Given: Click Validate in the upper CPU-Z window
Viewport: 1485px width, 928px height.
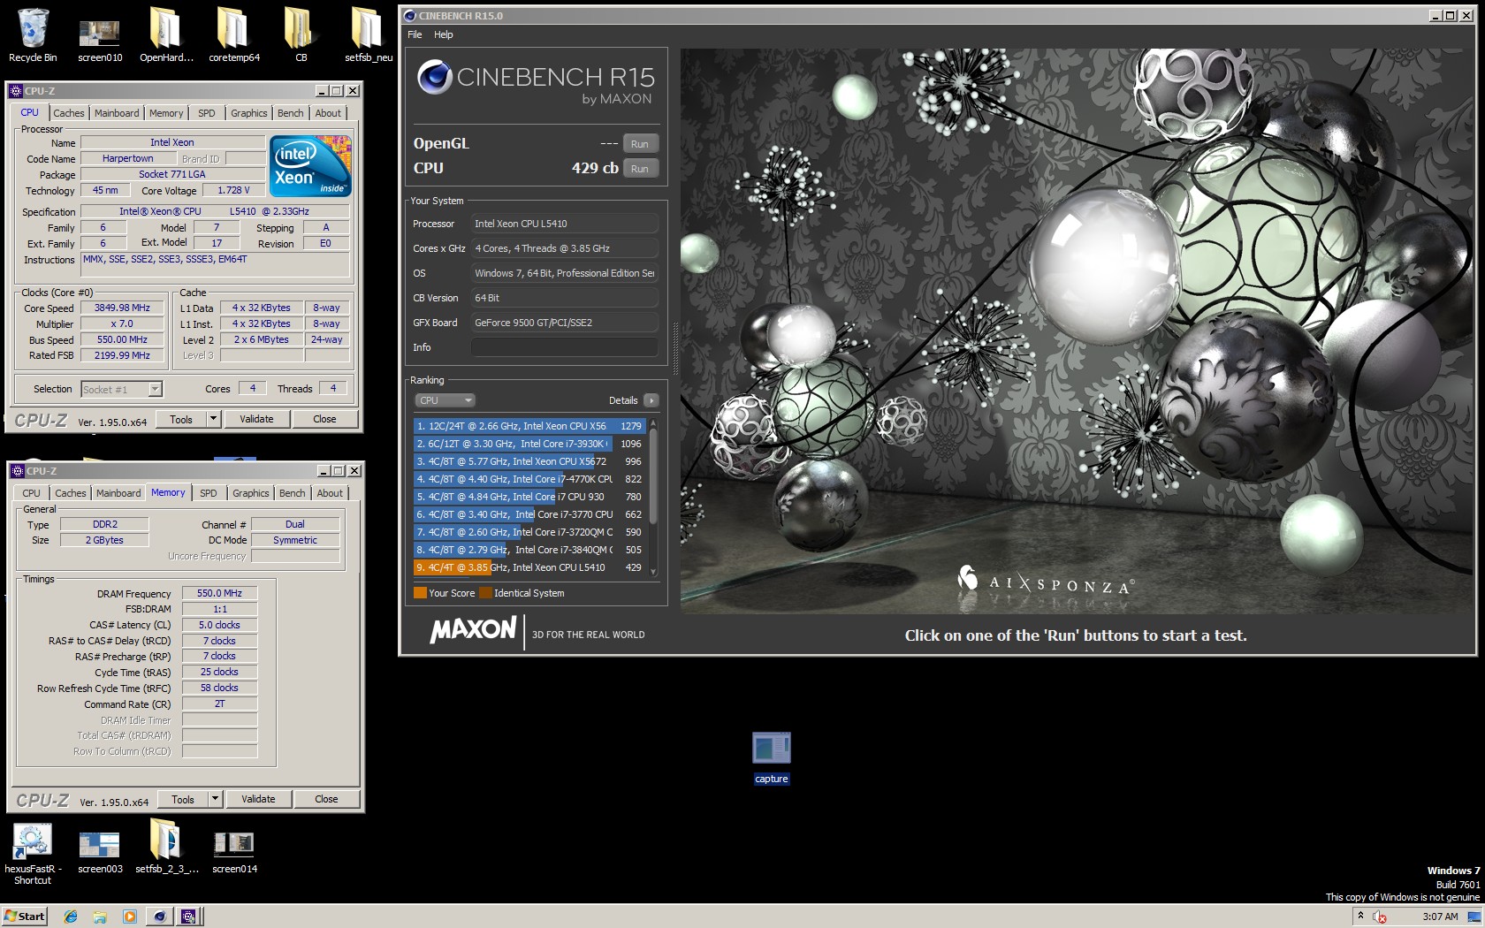Looking at the screenshot, I should point(256,419).
